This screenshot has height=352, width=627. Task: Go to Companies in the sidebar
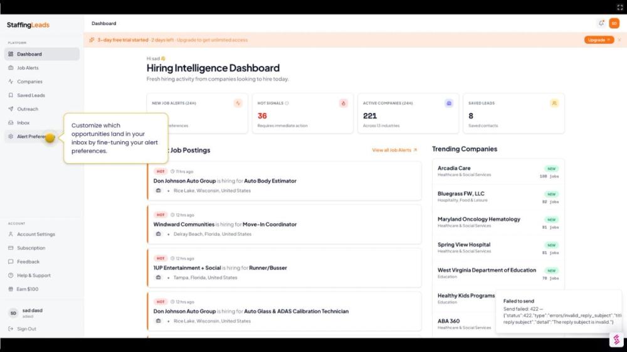coord(41,82)
